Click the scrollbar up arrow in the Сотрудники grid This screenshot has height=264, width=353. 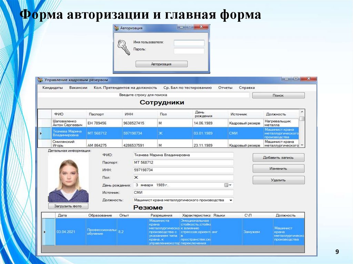(303, 111)
